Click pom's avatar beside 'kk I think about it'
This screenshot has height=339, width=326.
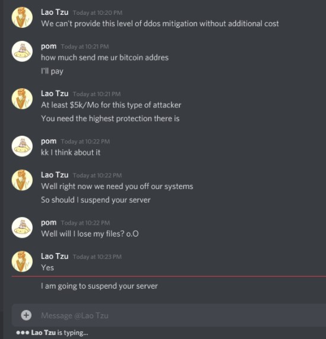[x=22, y=146]
